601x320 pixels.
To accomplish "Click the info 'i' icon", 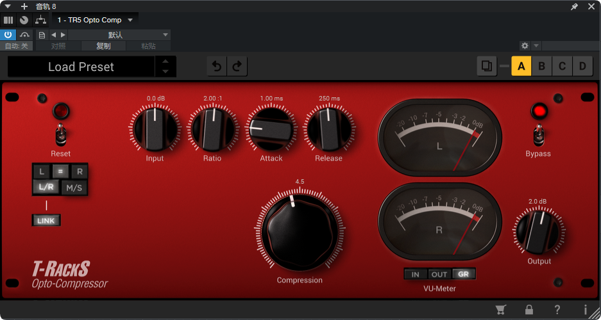I will click(x=585, y=309).
